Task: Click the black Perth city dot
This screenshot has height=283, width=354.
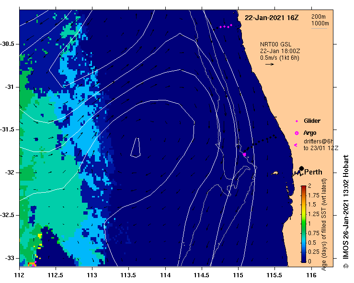Action: coord(301,169)
